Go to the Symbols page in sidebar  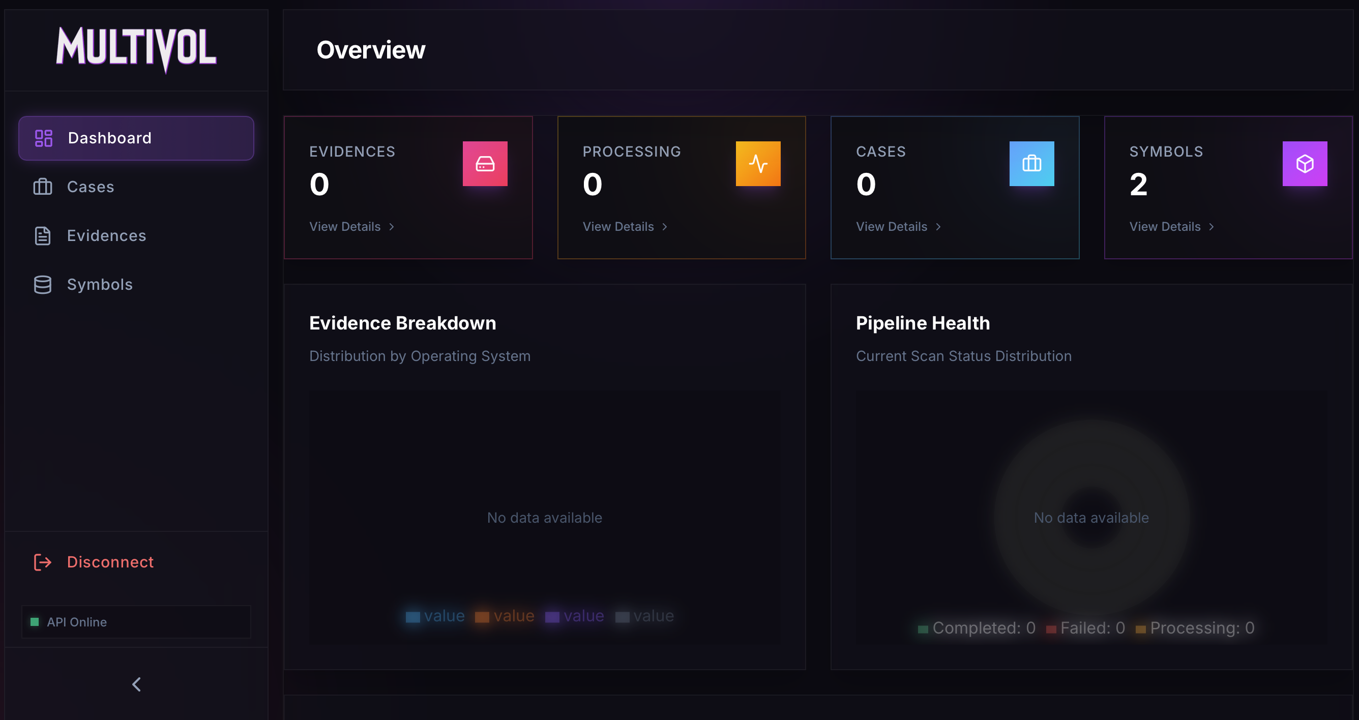(x=100, y=284)
